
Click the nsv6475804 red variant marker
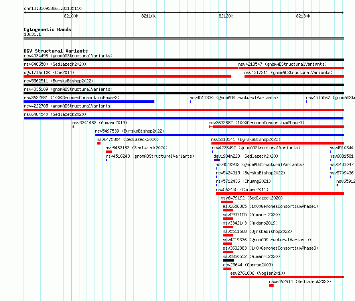click(99, 143)
